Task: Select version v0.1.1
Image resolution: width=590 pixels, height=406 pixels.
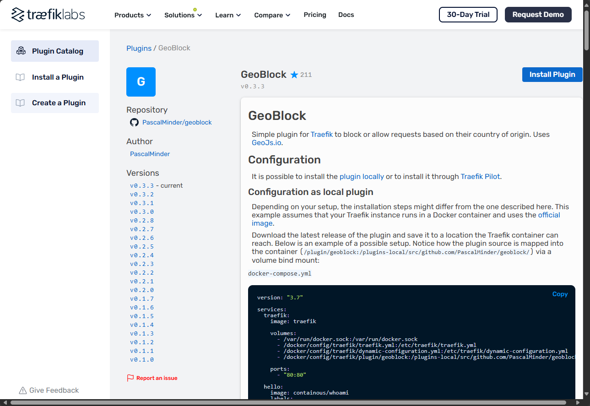Action: (x=142, y=351)
